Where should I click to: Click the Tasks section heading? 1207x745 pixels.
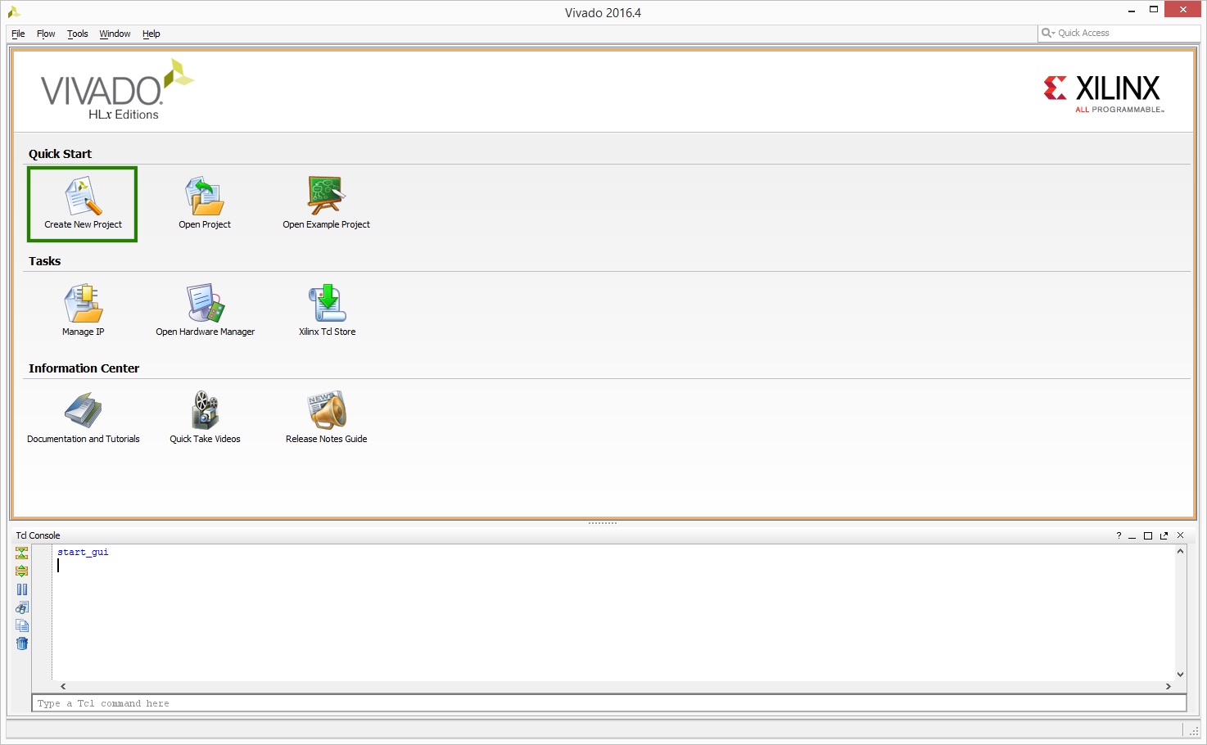44,261
